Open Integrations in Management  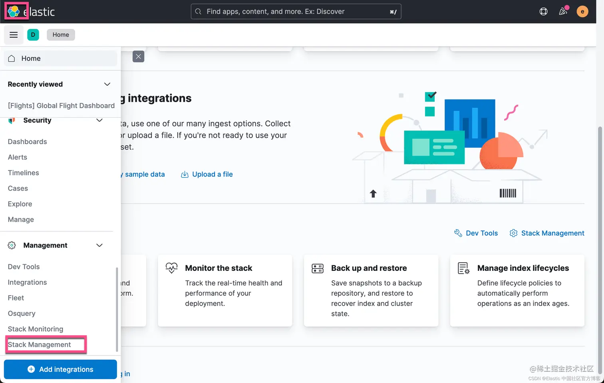[27, 282]
